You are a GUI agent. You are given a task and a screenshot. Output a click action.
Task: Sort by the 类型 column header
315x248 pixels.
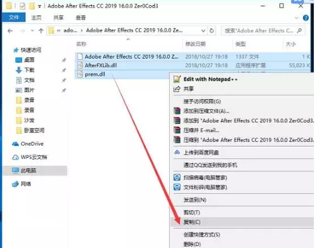tap(241, 44)
